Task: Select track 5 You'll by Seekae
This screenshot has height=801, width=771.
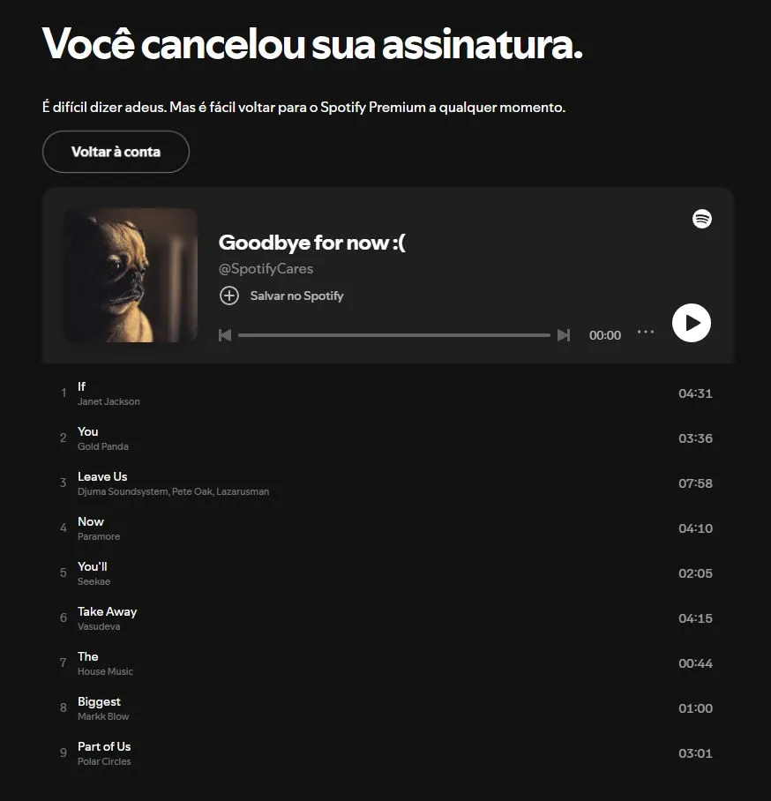Action: click(x=387, y=573)
